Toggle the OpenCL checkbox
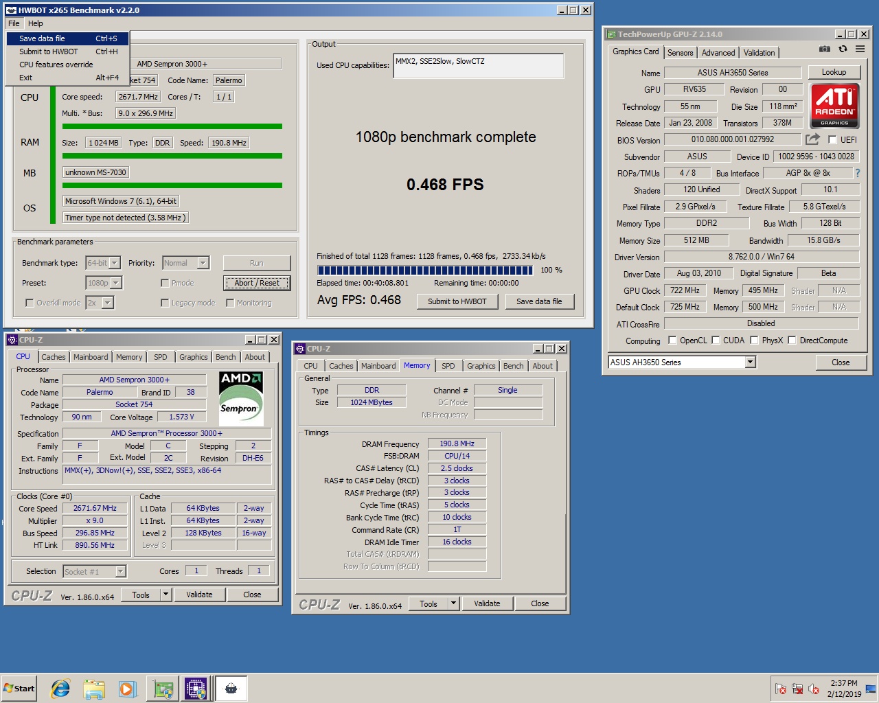Viewport: 879px width, 703px height. click(672, 340)
